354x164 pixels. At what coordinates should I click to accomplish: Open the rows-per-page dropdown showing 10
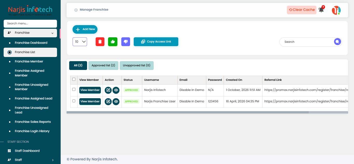click(x=80, y=42)
